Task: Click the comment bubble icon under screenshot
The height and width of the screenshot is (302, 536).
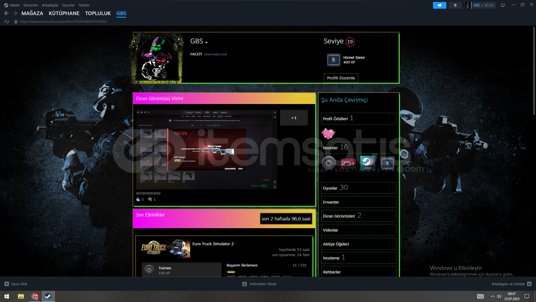Action: pos(150,199)
